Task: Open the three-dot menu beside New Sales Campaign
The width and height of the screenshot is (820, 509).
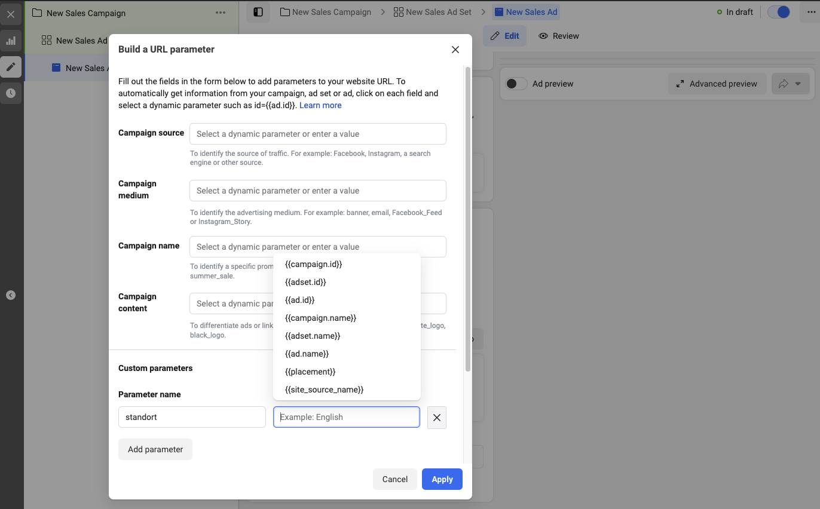Action: pos(221,13)
